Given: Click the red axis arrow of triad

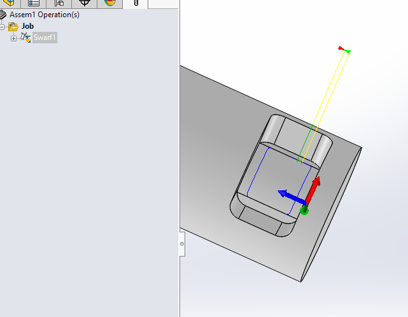Looking at the screenshot, I should tap(314, 189).
